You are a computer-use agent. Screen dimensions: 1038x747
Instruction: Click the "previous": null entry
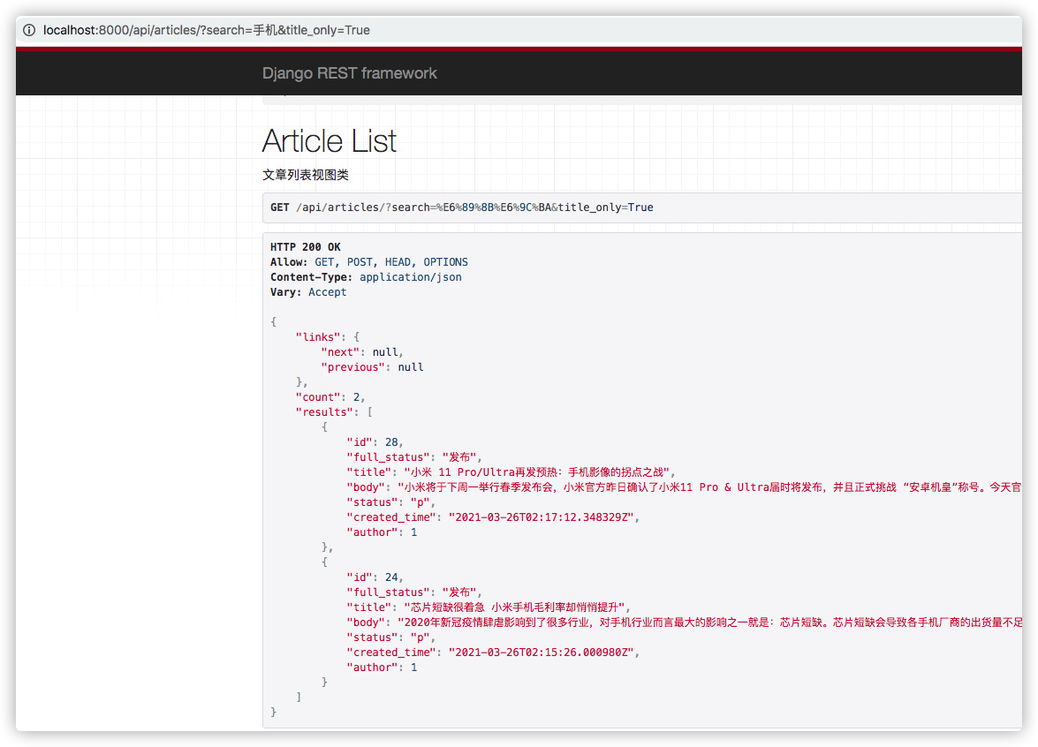(x=372, y=367)
